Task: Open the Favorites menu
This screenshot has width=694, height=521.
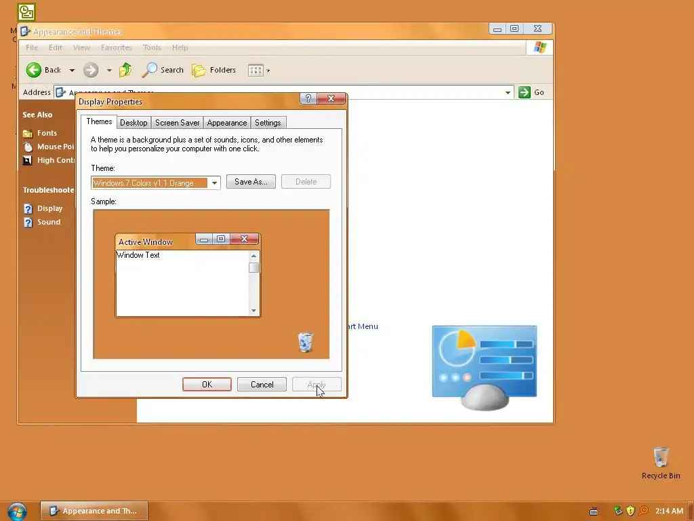Action: click(117, 47)
